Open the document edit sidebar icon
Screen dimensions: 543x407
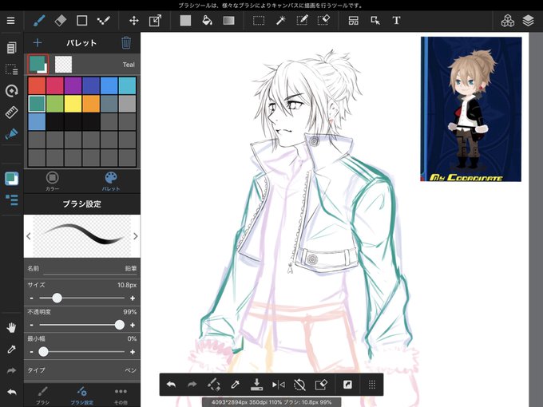click(11, 48)
